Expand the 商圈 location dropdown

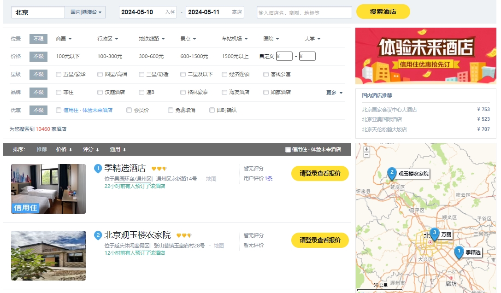click(x=64, y=39)
